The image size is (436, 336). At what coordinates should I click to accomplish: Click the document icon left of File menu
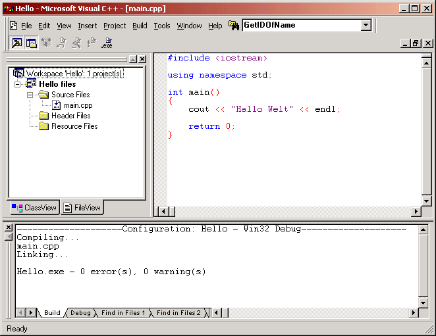point(13,26)
